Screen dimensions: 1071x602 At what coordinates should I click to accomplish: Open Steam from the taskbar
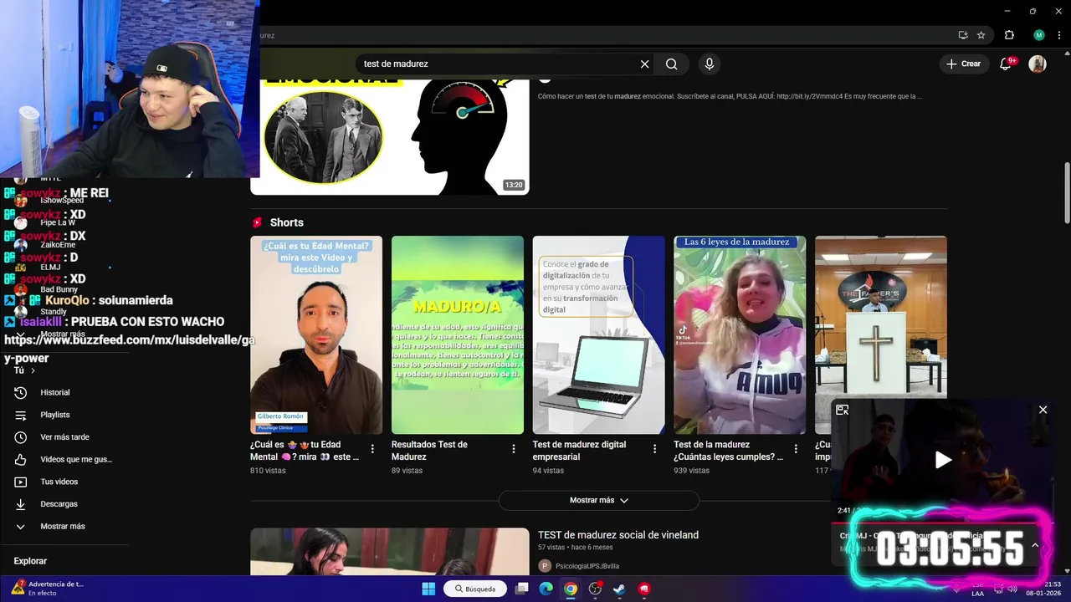pos(619,589)
